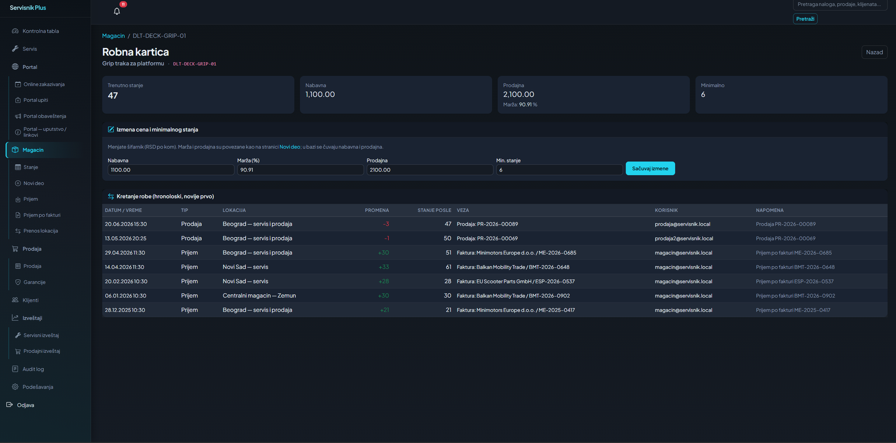The width and height of the screenshot is (896, 443).
Task: Click the Kretanje robe swap arrows icon
Action: pyautogui.click(x=111, y=196)
